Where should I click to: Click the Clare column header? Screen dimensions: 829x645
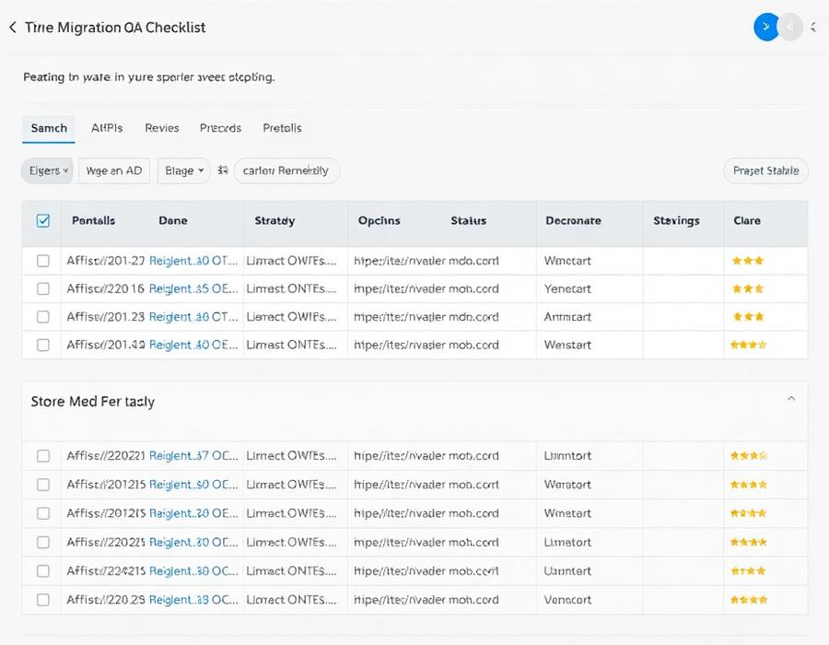746,220
